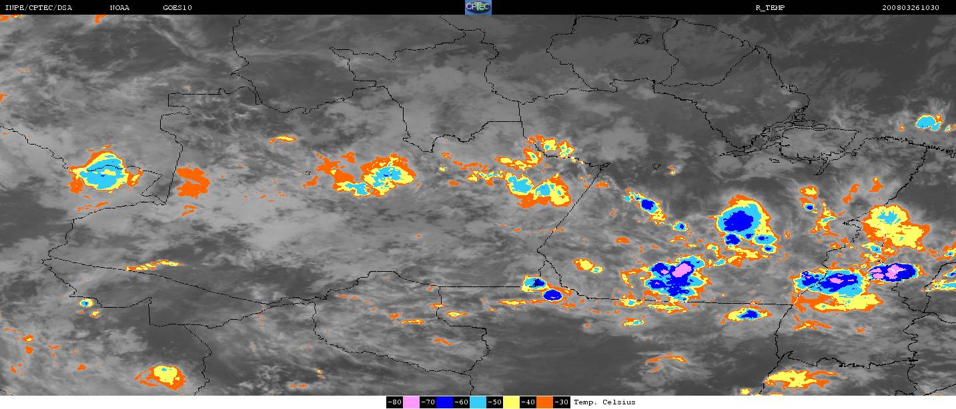Click the Temp. Celsius legend caption
Screen dimensions: 956x409
tap(604, 402)
